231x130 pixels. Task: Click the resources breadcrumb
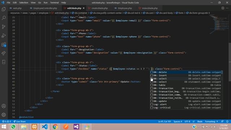tap(15, 13)
